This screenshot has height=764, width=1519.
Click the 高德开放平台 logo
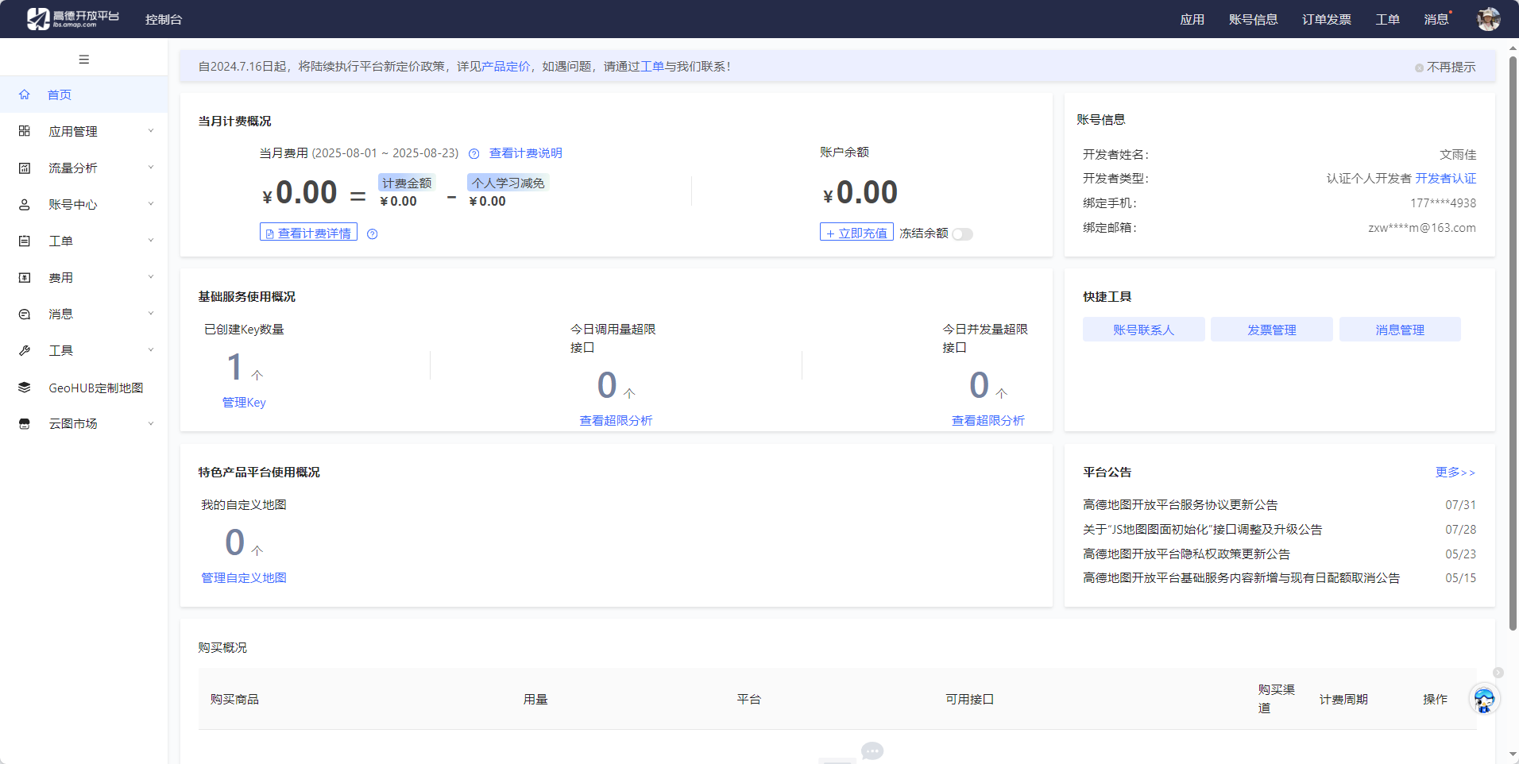pyautogui.click(x=73, y=19)
